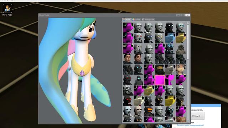Screen dimensions: 228x128
Task: Pick the orange-visor dark helmet model
Action: [149, 111]
